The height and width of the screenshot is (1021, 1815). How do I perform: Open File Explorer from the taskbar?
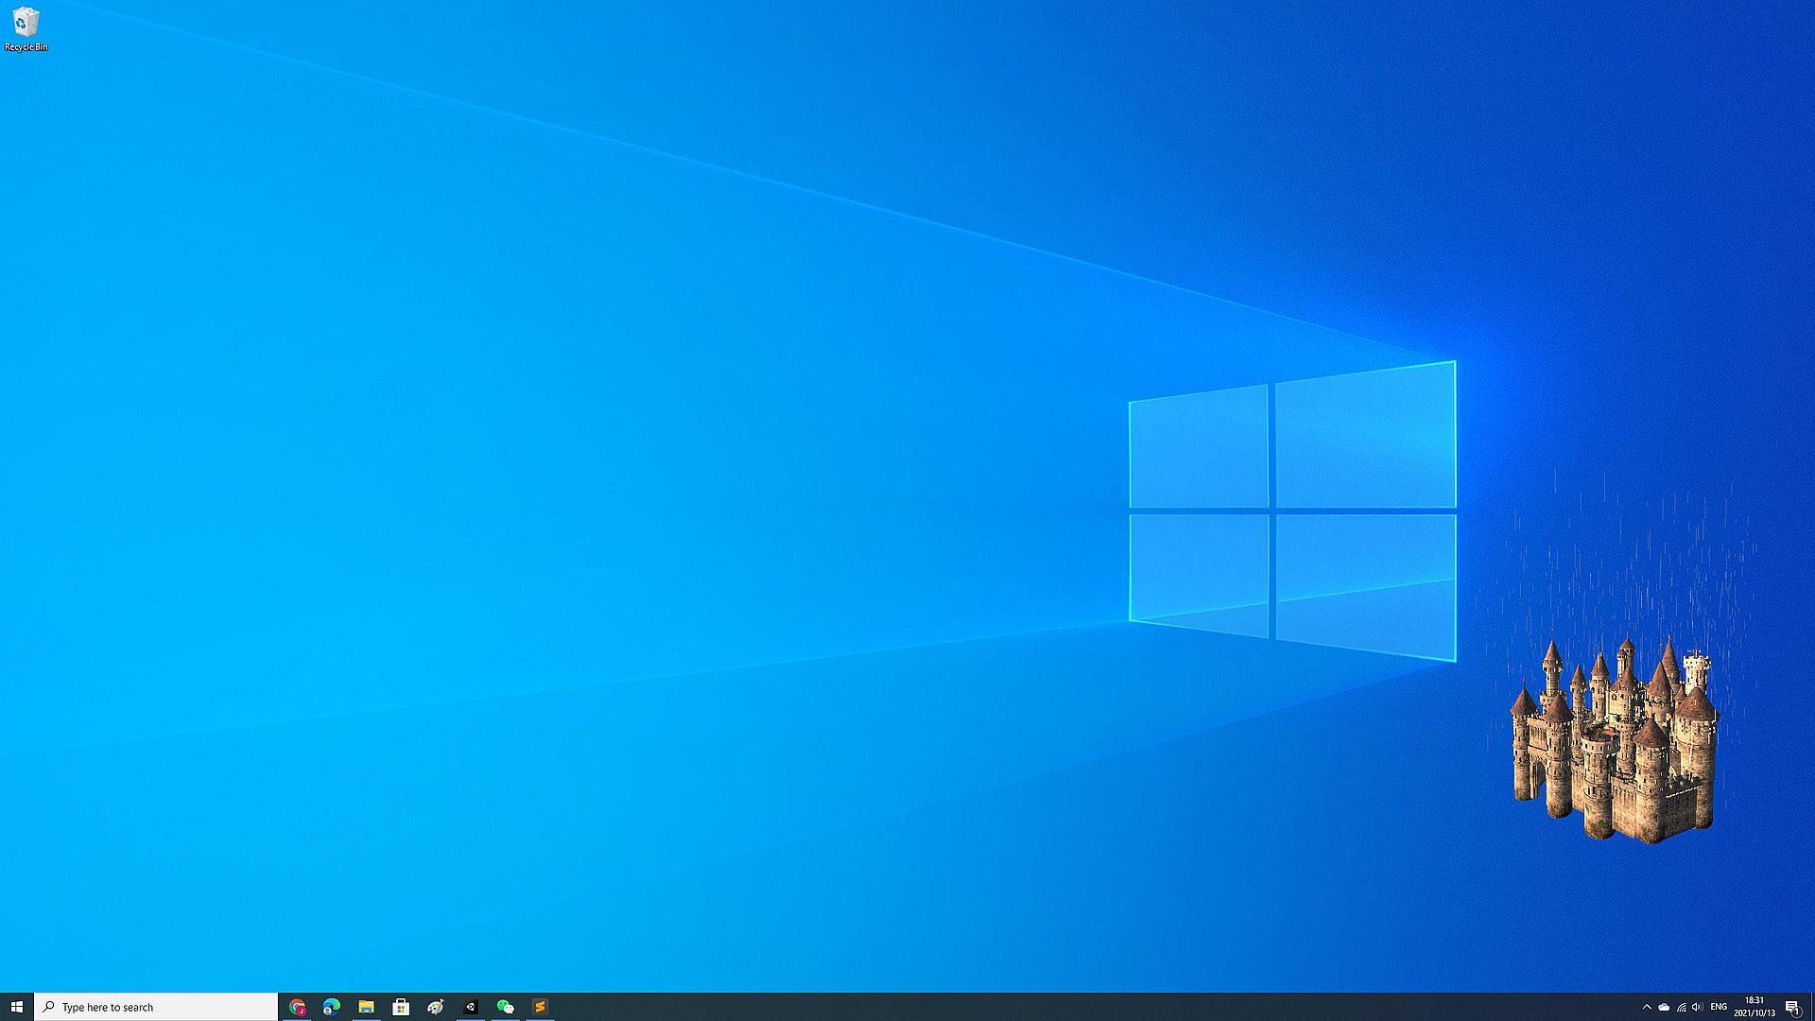pos(366,1007)
